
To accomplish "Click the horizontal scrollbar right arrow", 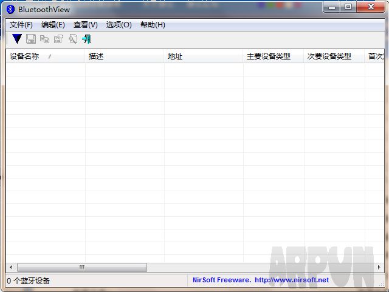I will pos(379,267).
